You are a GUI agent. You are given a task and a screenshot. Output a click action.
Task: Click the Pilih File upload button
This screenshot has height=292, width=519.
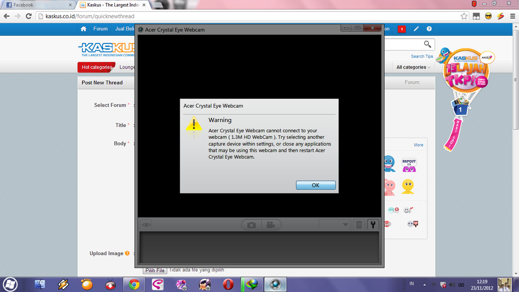click(155, 271)
